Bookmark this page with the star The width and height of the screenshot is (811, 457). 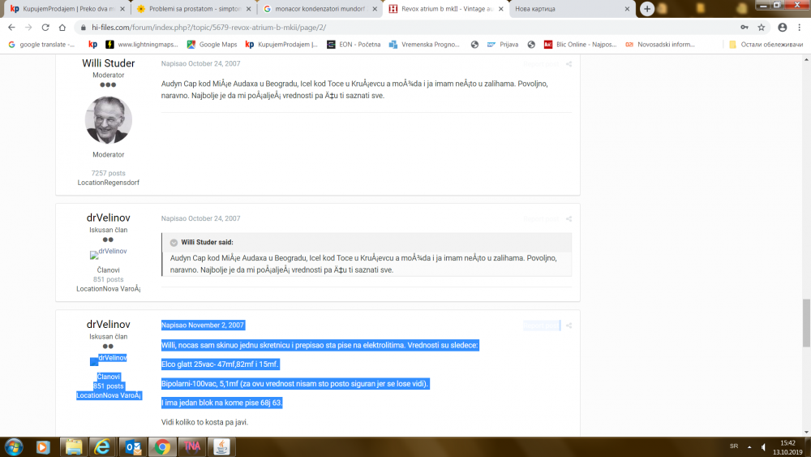point(762,28)
